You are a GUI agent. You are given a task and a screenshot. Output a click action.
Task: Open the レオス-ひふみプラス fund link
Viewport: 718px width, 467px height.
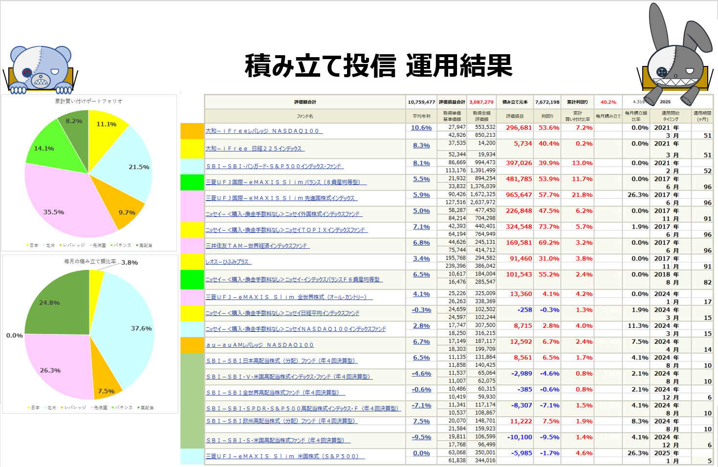tap(228, 262)
